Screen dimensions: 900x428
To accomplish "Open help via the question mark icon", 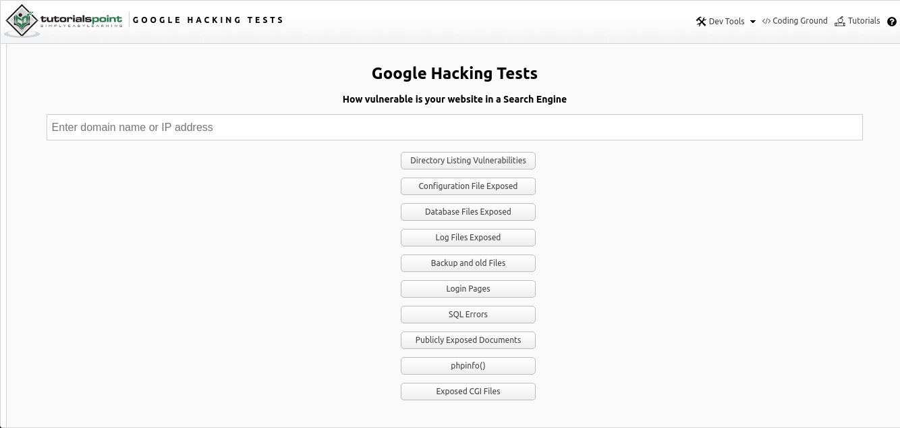I will click(891, 22).
